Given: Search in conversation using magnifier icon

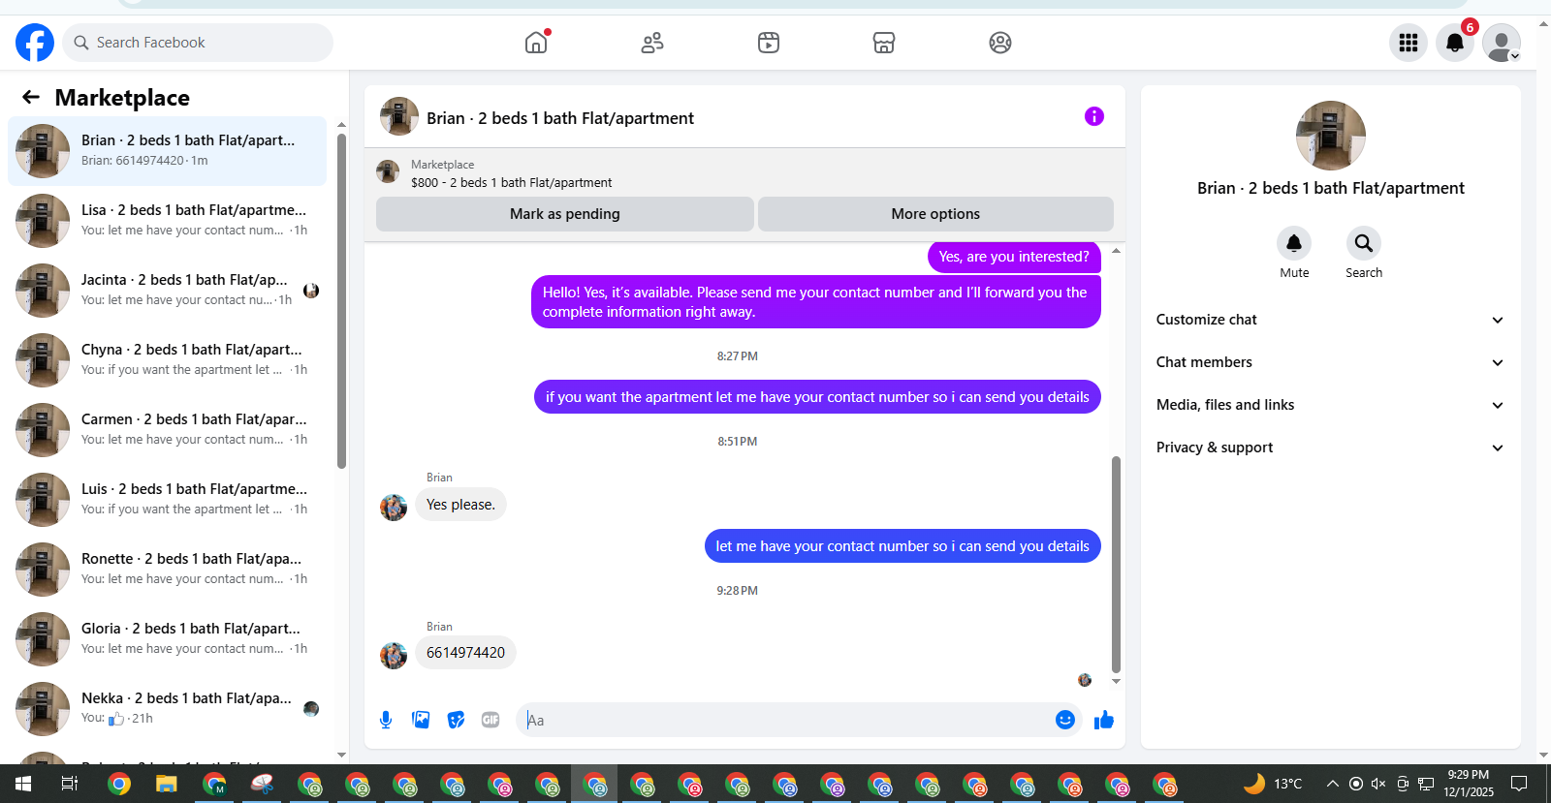Looking at the screenshot, I should click(1364, 243).
